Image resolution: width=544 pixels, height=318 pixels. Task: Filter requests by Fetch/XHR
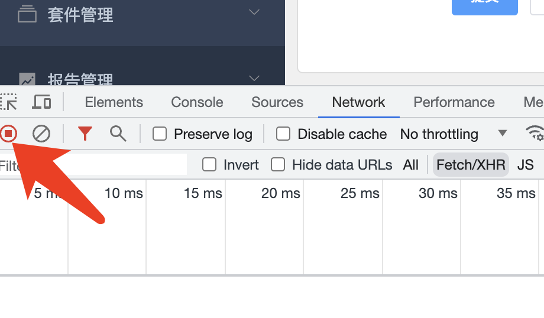(x=471, y=165)
